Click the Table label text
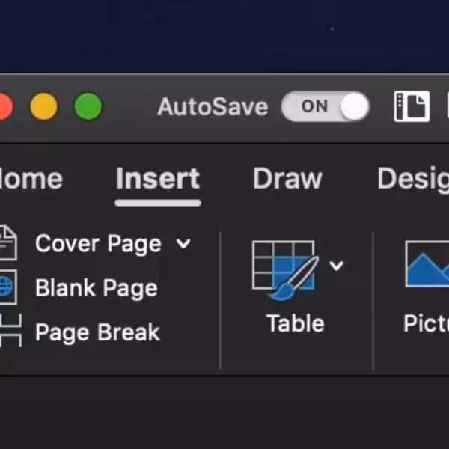The image size is (449, 449). click(x=296, y=323)
